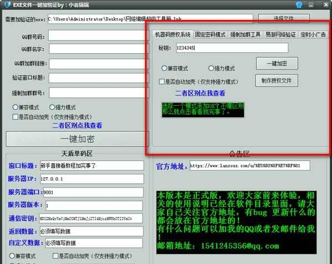Click the 窗口标题 input field
Screen dimensions: 332x264
[x=92, y=165]
